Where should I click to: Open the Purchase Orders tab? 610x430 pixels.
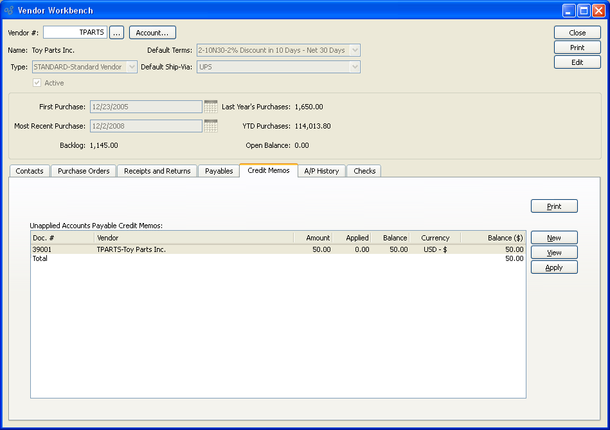[x=84, y=171]
